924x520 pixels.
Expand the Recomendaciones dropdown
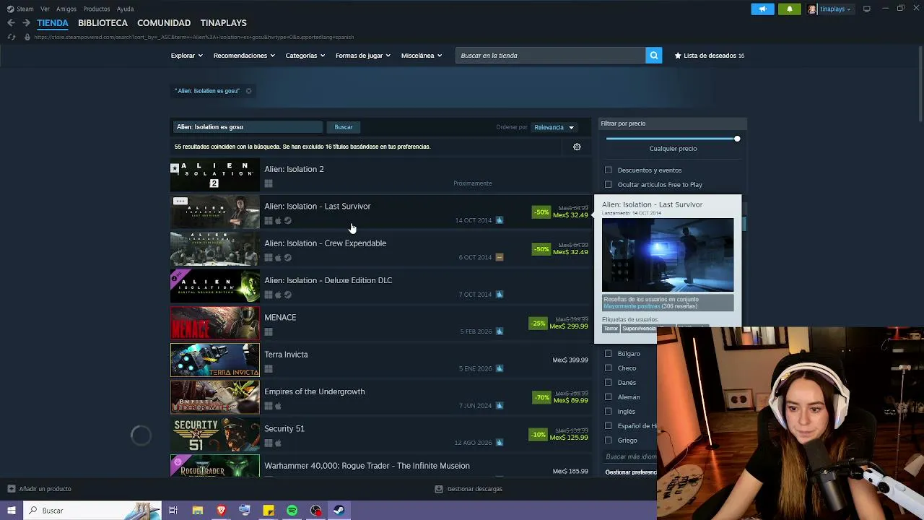pyautogui.click(x=244, y=56)
